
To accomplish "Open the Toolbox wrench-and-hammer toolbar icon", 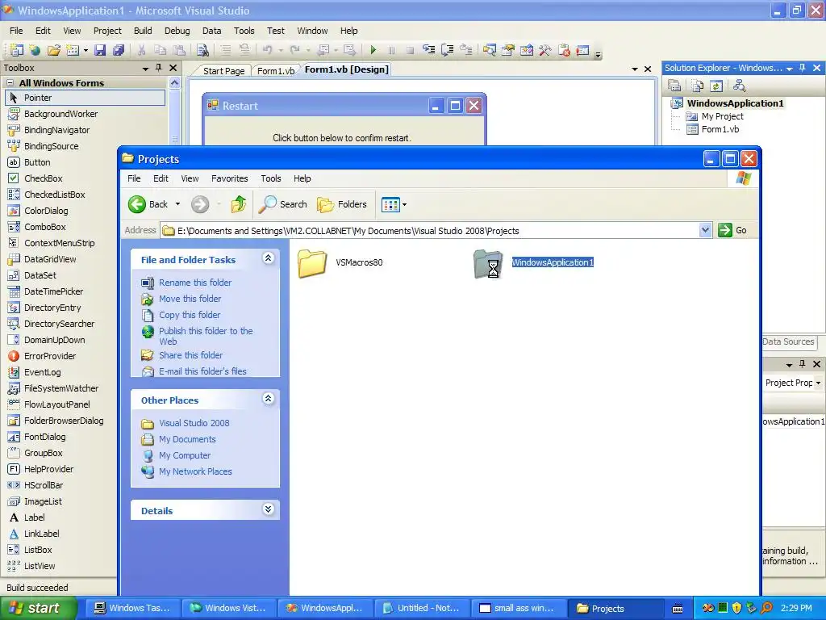I will coord(544,50).
